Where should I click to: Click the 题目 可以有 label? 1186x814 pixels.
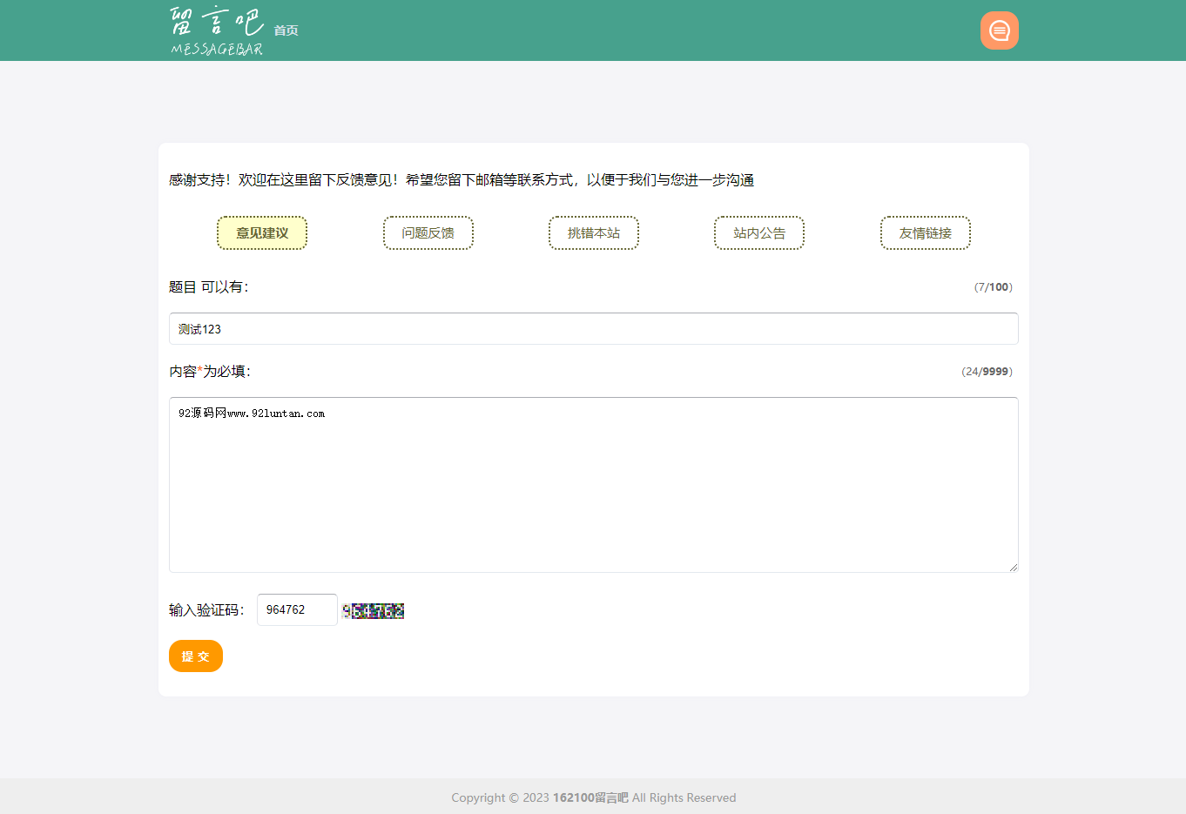209,287
